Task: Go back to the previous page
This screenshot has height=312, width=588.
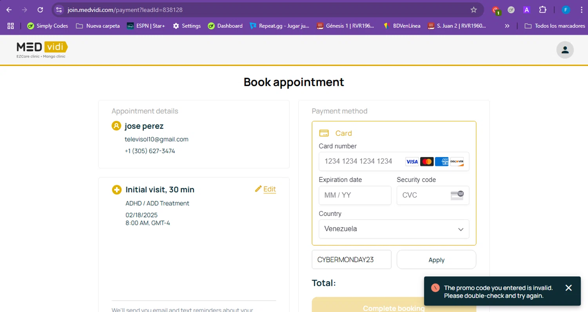Action: 9,10
